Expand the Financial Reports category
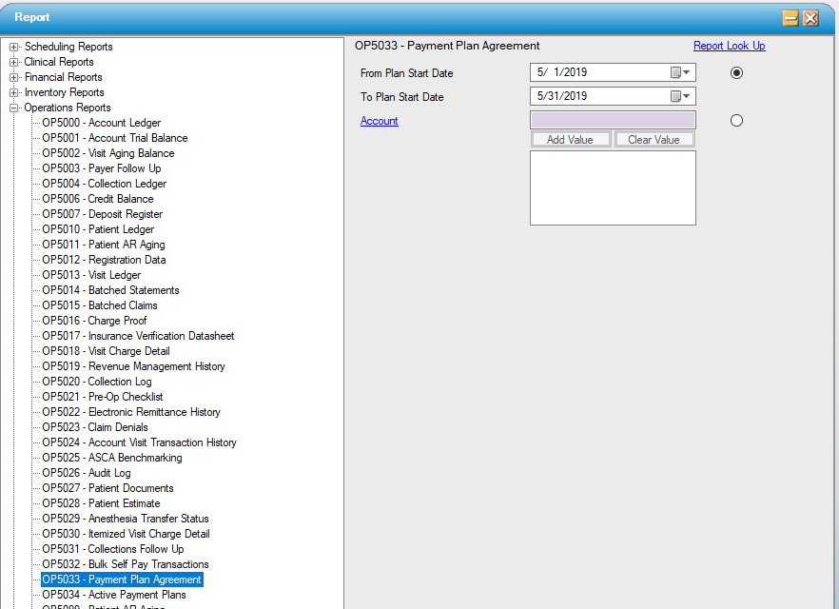The image size is (839, 609). point(14,77)
